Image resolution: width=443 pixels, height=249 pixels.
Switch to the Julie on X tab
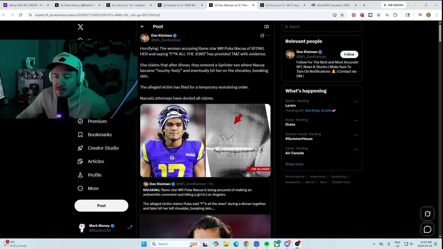pyautogui.click(x=129, y=5)
